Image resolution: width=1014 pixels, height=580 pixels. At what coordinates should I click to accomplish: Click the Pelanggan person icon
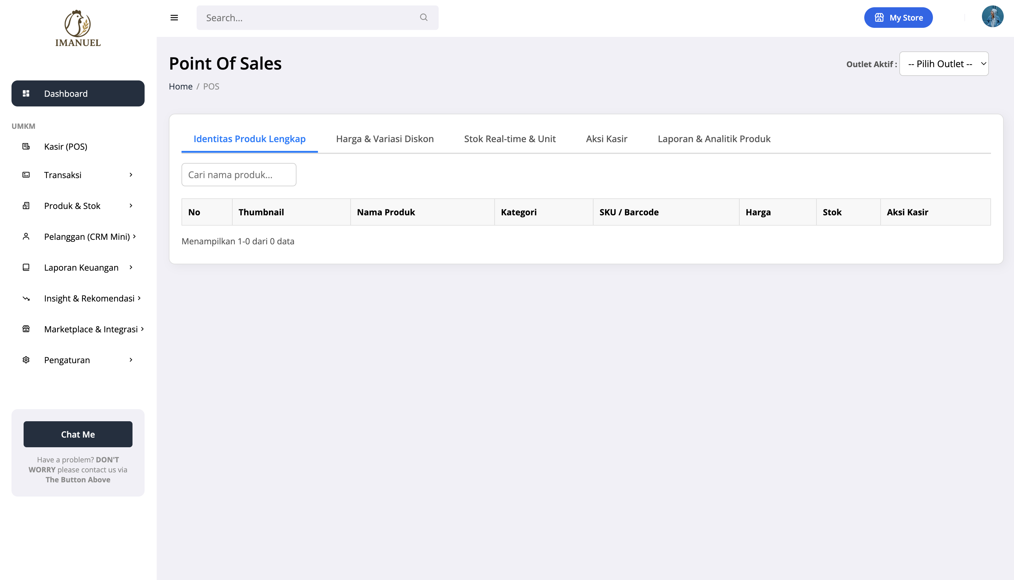coord(26,236)
